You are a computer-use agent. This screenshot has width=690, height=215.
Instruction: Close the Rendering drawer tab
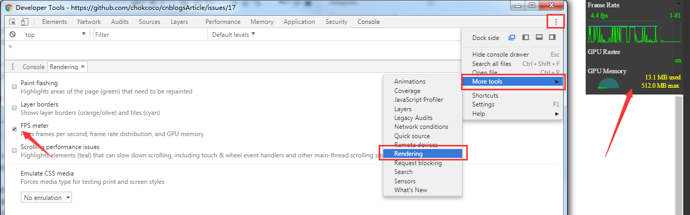pyautogui.click(x=82, y=67)
